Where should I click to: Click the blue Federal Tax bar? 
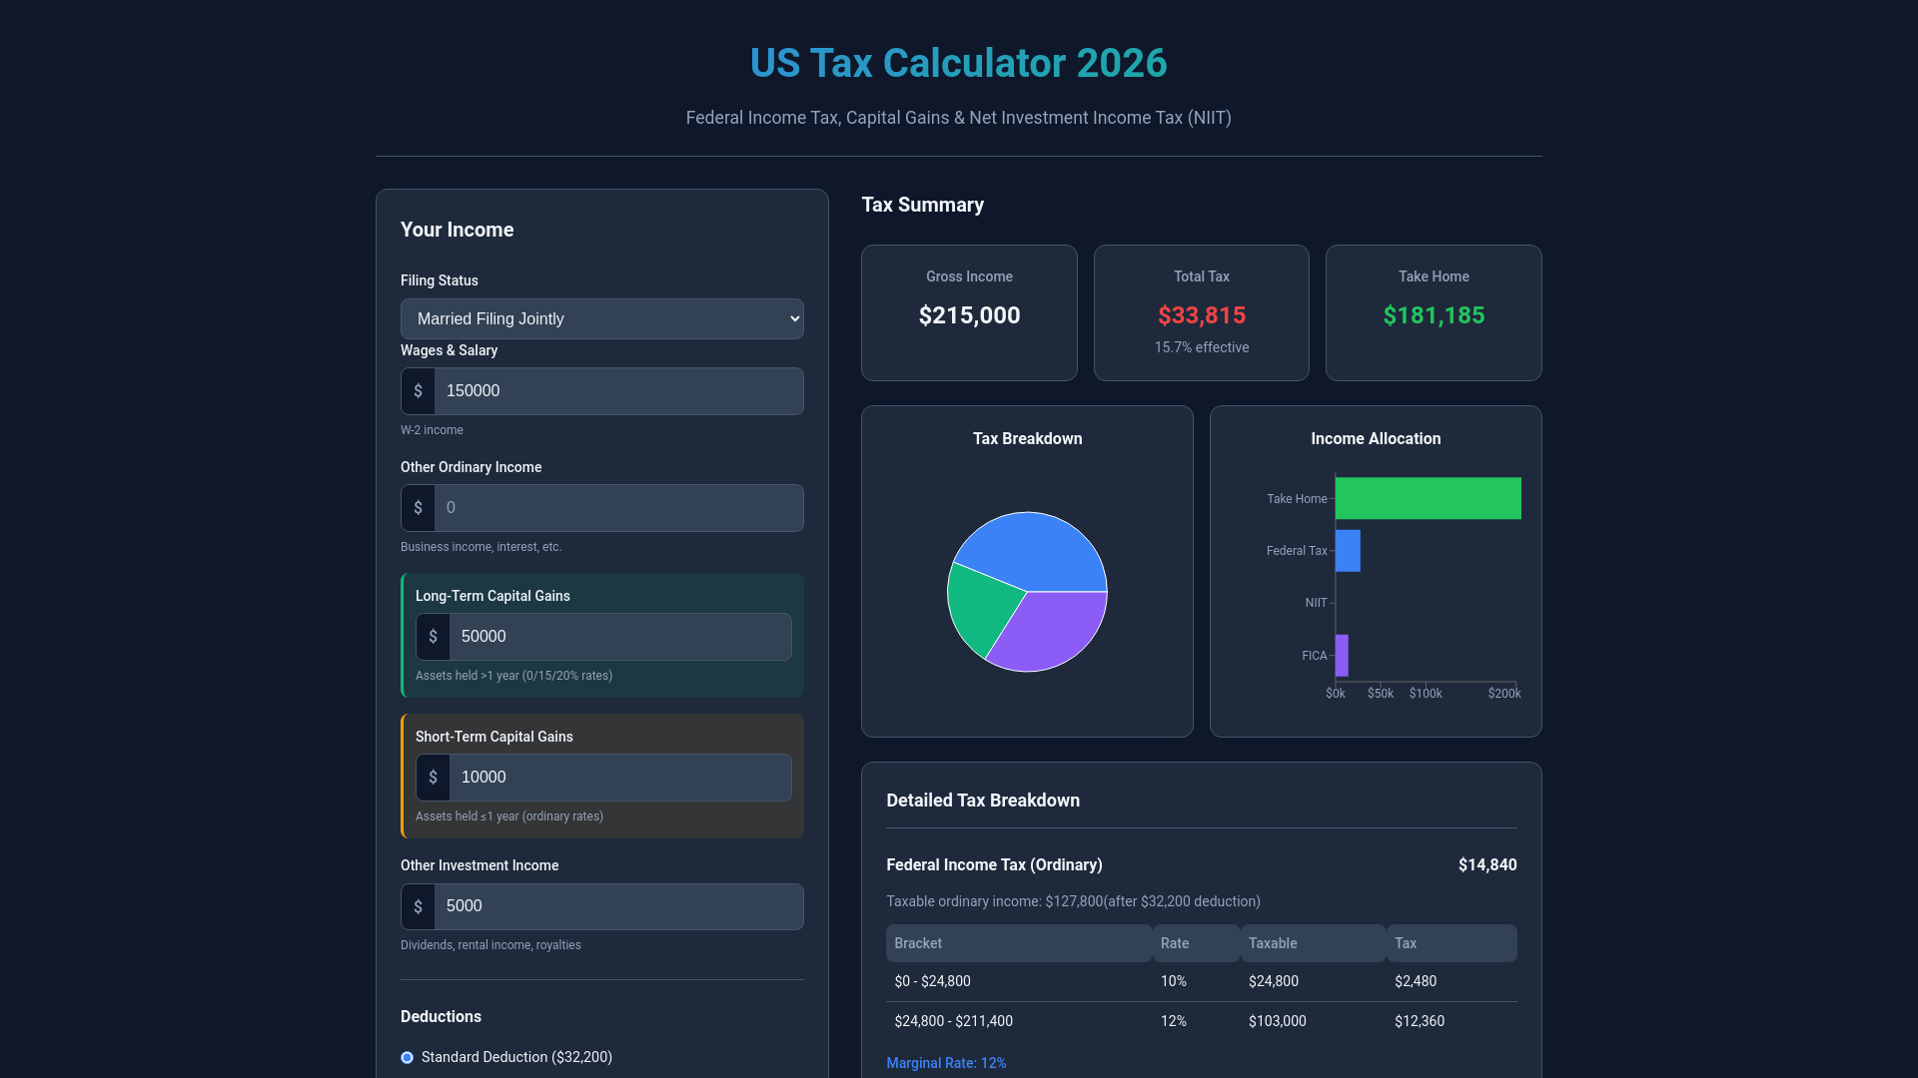coord(1348,551)
